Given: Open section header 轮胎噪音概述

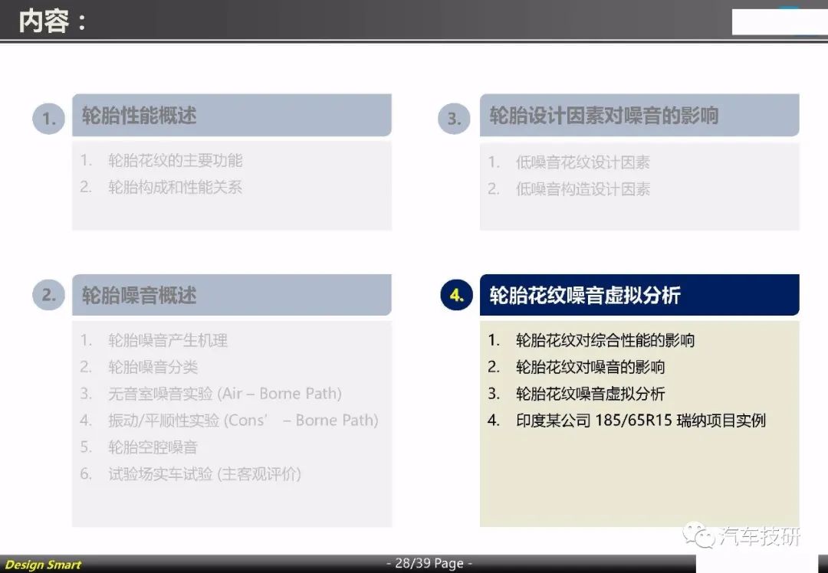Looking at the screenshot, I should [232, 295].
